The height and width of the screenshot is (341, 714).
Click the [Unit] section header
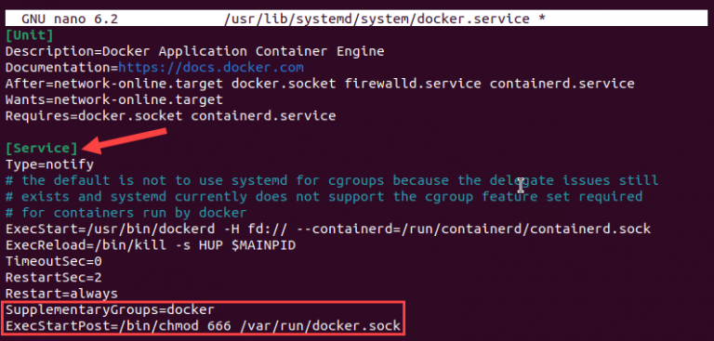29,35
